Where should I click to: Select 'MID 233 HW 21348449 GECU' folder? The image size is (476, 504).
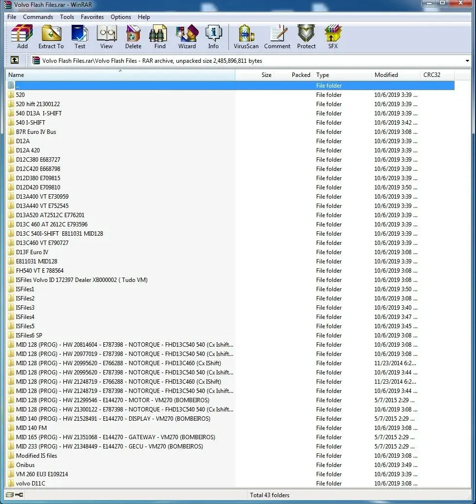point(230,447)
